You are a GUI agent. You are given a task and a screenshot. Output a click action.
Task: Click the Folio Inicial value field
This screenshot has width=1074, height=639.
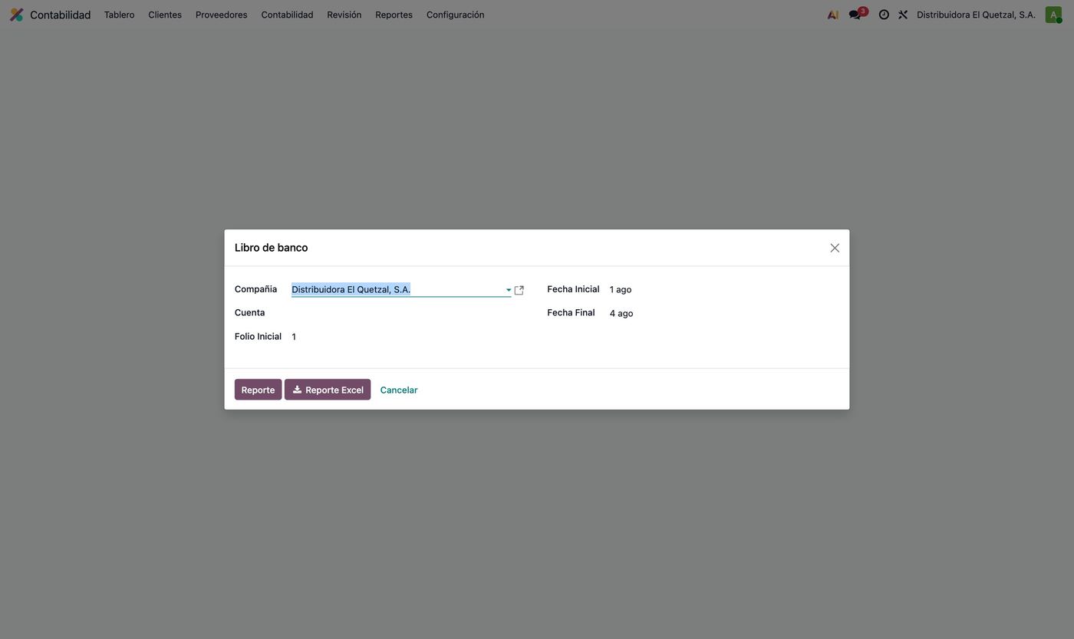click(407, 337)
